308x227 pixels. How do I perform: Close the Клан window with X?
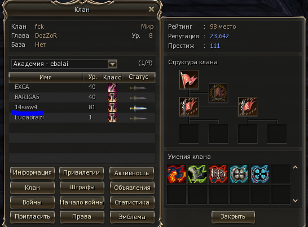point(151,9)
